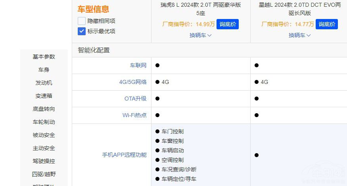
Task: Open the 车联网 parameter link
Action: point(138,65)
